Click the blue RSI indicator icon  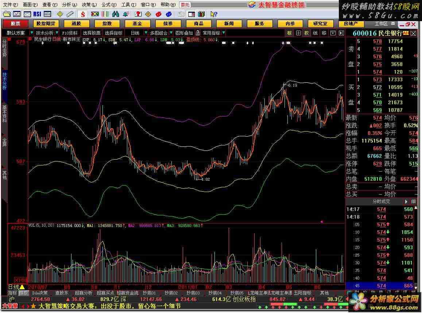point(37,14)
